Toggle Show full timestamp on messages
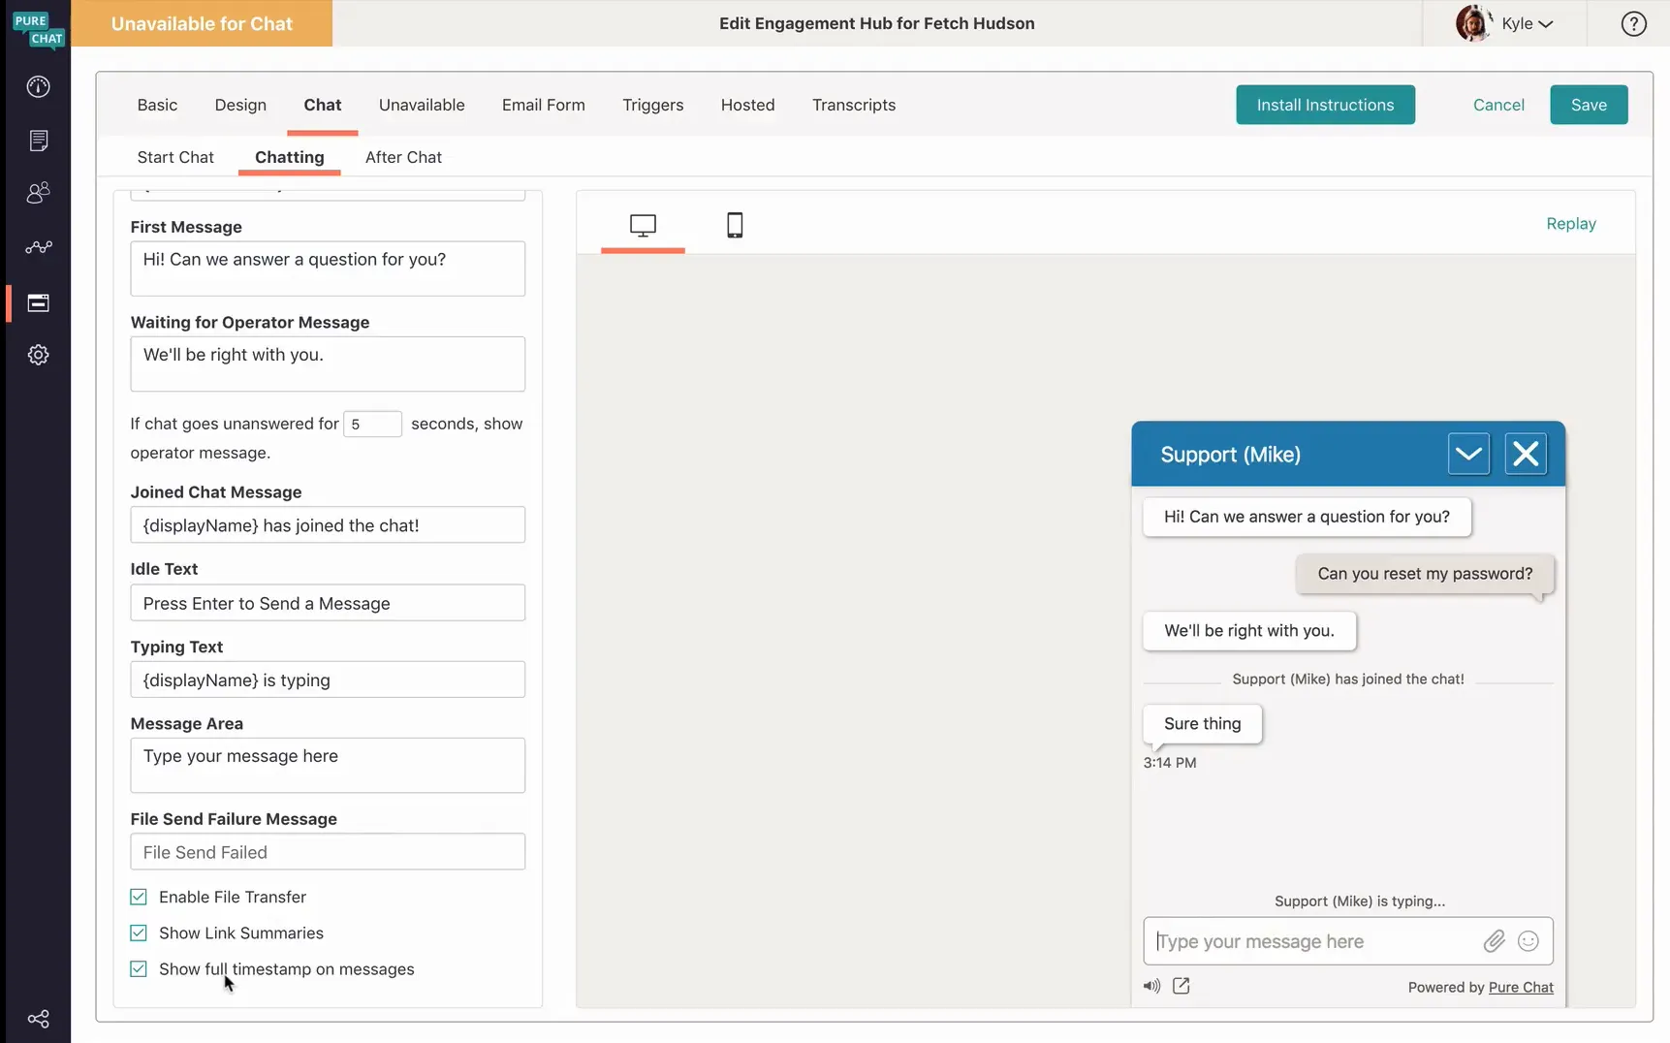1670x1043 pixels. (139, 968)
